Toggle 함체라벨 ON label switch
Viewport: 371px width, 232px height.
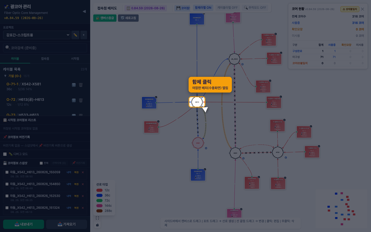coord(203,8)
